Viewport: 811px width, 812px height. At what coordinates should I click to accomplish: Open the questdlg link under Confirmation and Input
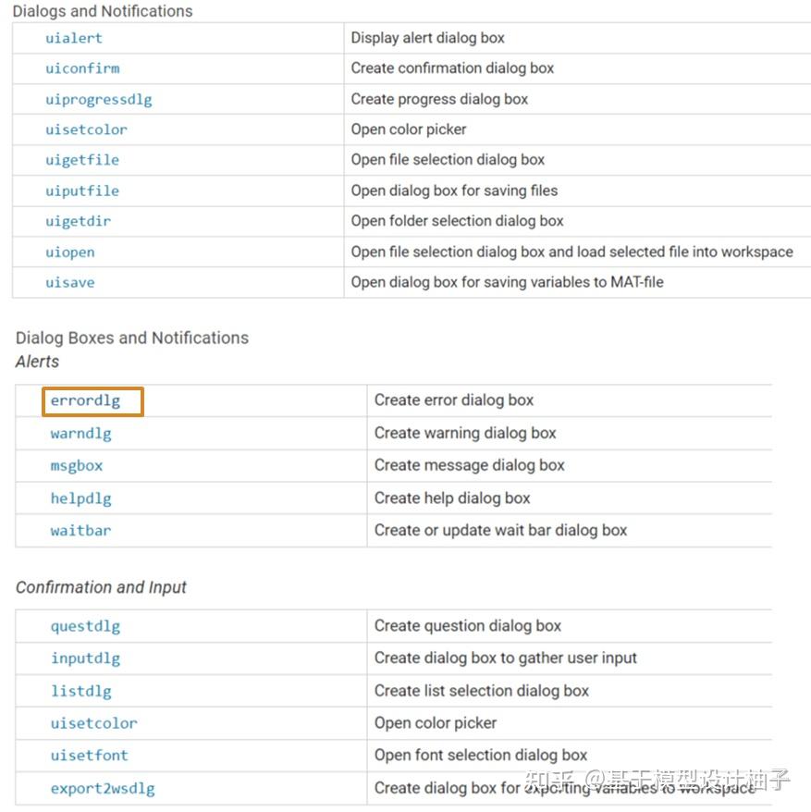pos(85,626)
